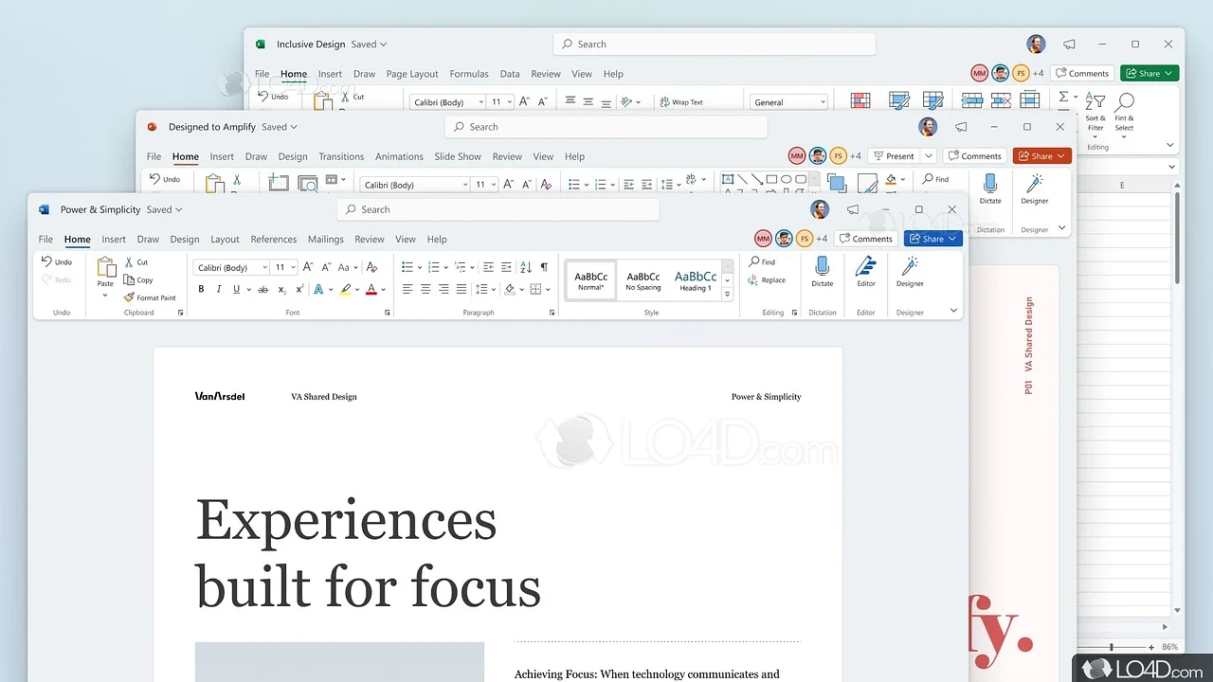The height and width of the screenshot is (682, 1213).
Task: Open the References tab in Word
Action: click(273, 240)
